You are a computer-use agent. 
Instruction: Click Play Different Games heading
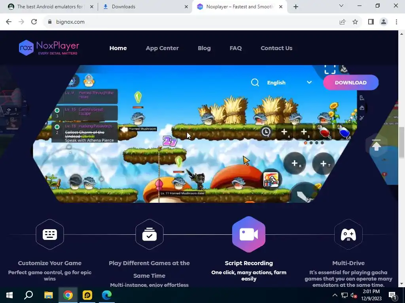click(149, 269)
